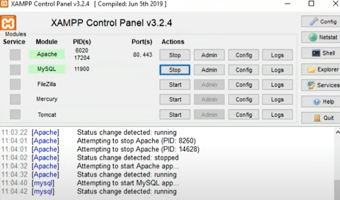This screenshot has width=340, height=200.
Task: Open MySQL Admin page
Action: tap(209, 70)
